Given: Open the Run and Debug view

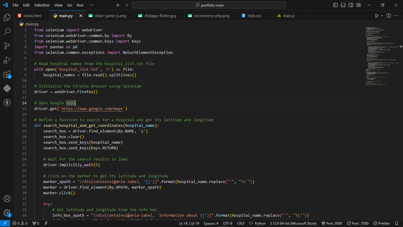Looking at the screenshot, I should click(7, 60).
